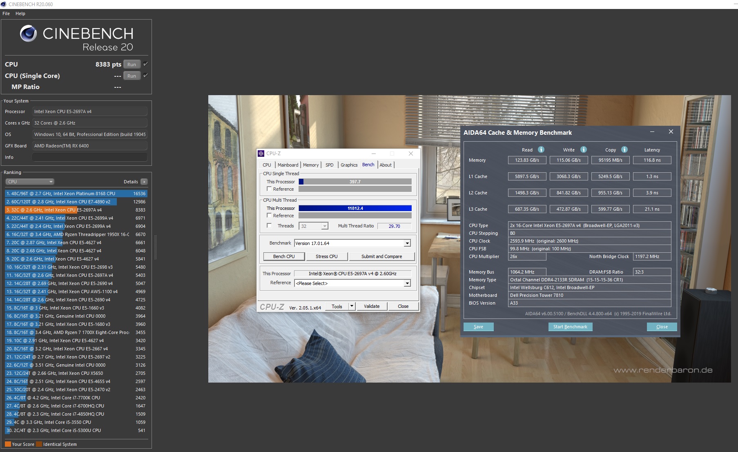
Task: Click the Info input field in Your System
Action: point(89,157)
